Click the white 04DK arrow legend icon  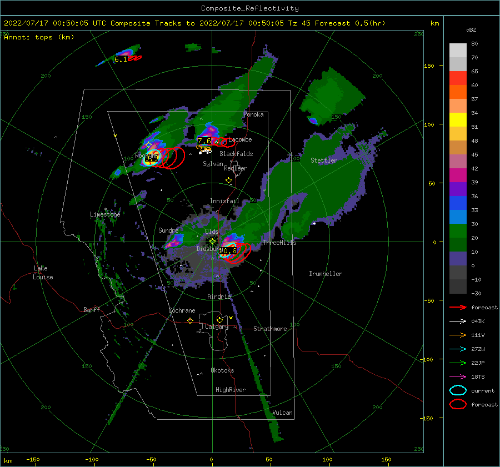(x=458, y=321)
